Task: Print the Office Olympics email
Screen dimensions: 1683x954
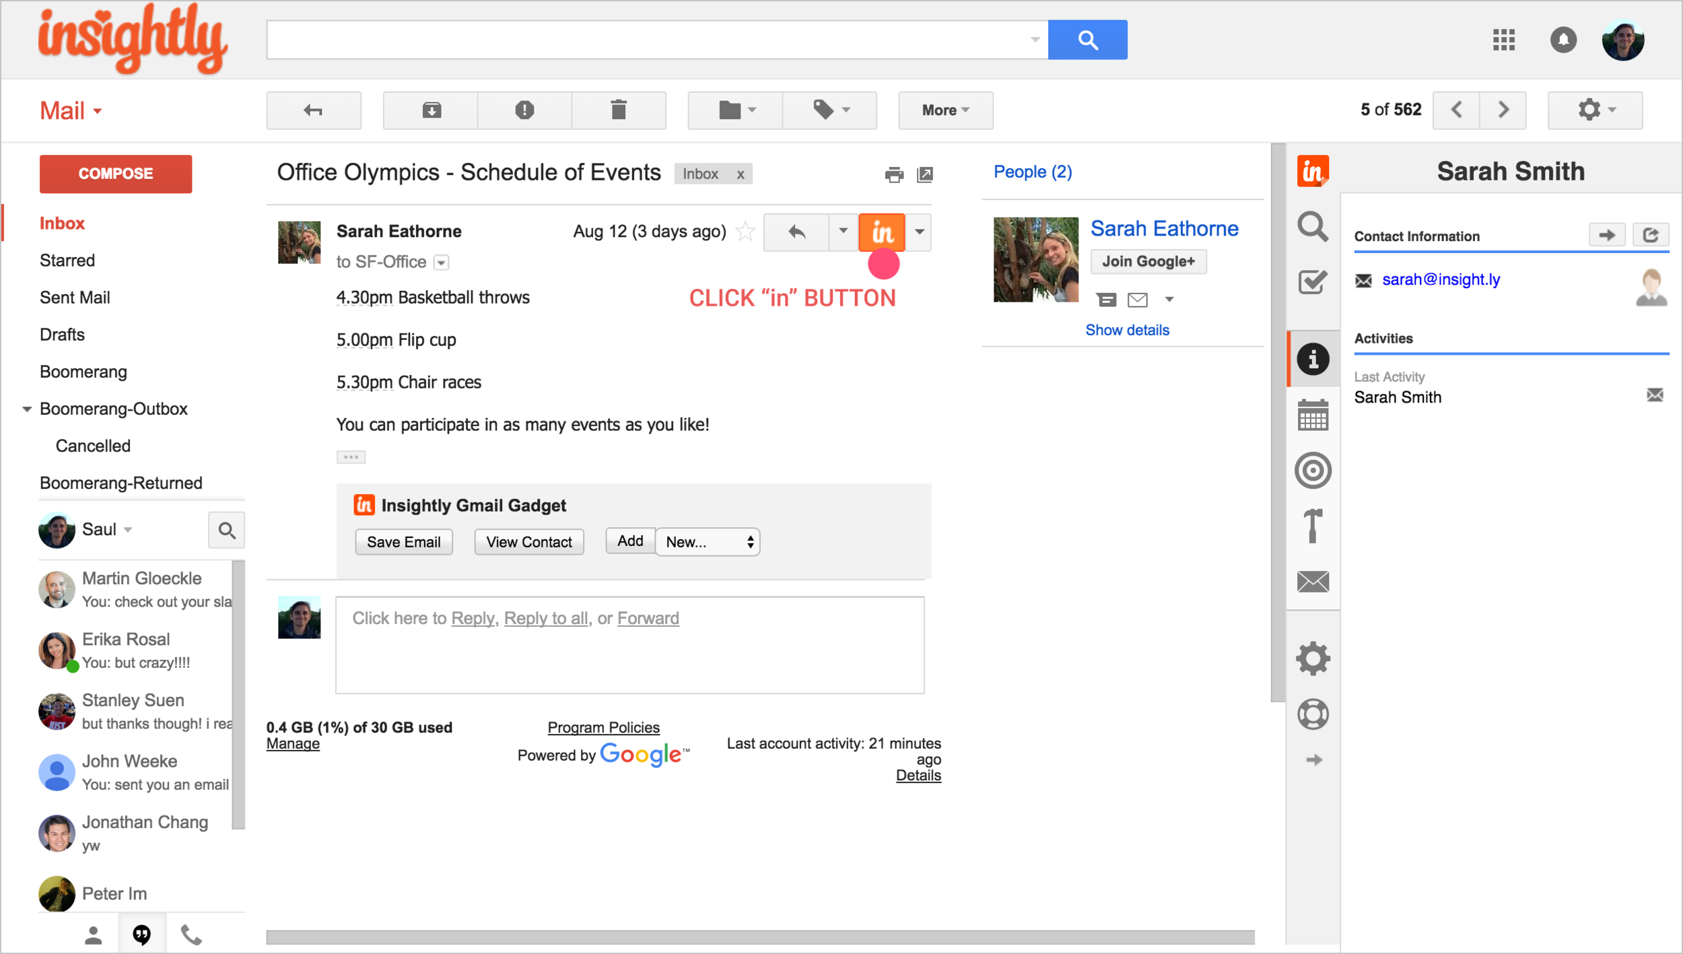Action: click(893, 175)
